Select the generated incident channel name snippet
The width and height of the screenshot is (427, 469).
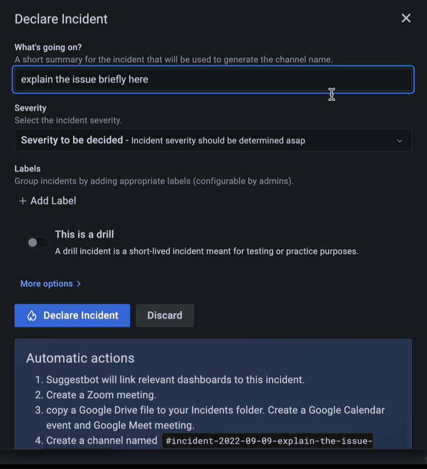coord(268,441)
